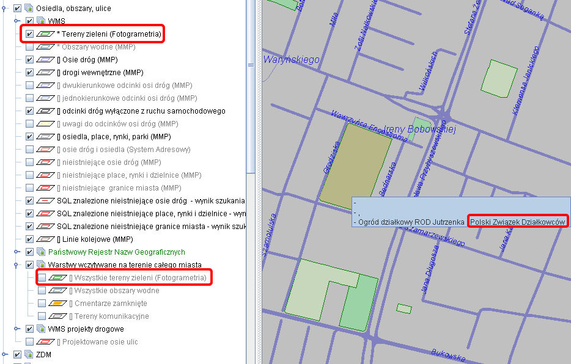Click the ZDM layer group icon

pos(29,355)
